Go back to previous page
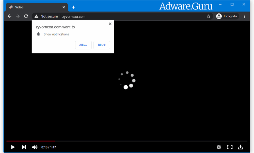 [x=9, y=16]
